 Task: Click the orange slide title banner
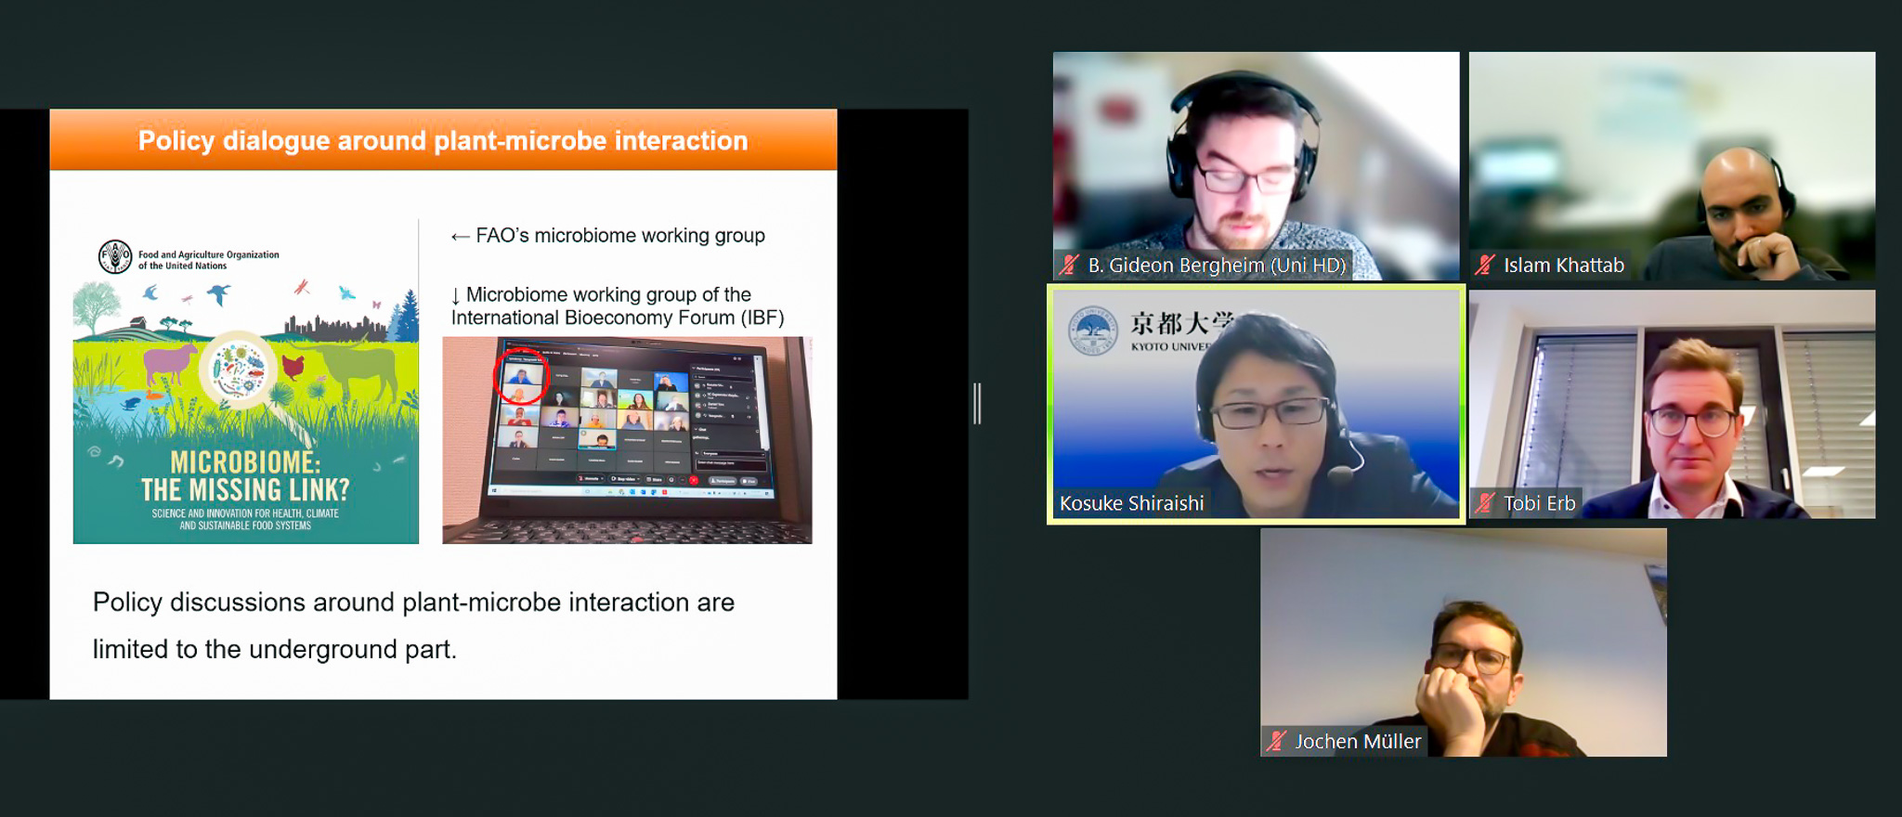click(x=443, y=140)
